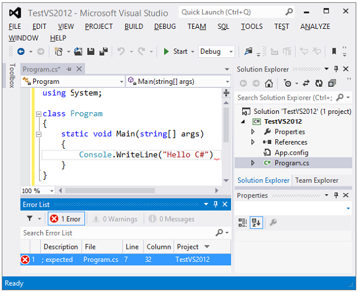This screenshot has width=358, height=292.
Task: Select the Solution Explorer bottom tab
Action: [x=263, y=181]
